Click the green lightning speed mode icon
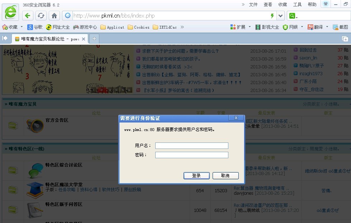Viewport: 351px width, 223px height. 272,16
